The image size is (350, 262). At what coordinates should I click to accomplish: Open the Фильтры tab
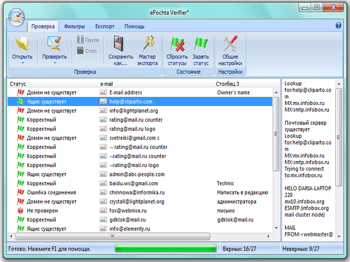(x=74, y=26)
